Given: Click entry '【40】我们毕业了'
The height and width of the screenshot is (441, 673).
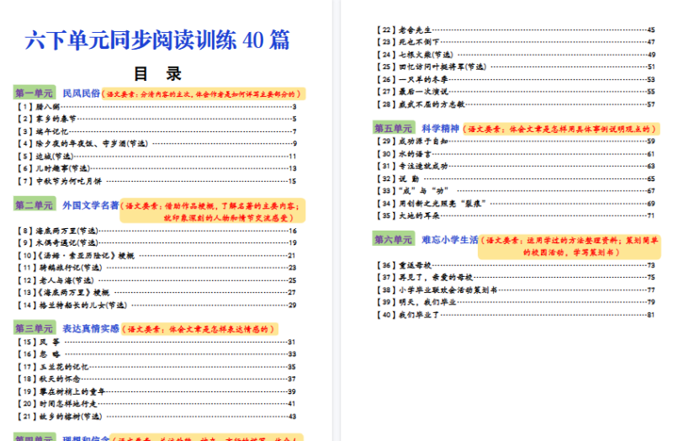Looking at the screenshot, I should pyautogui.click(x=516, y=315).
